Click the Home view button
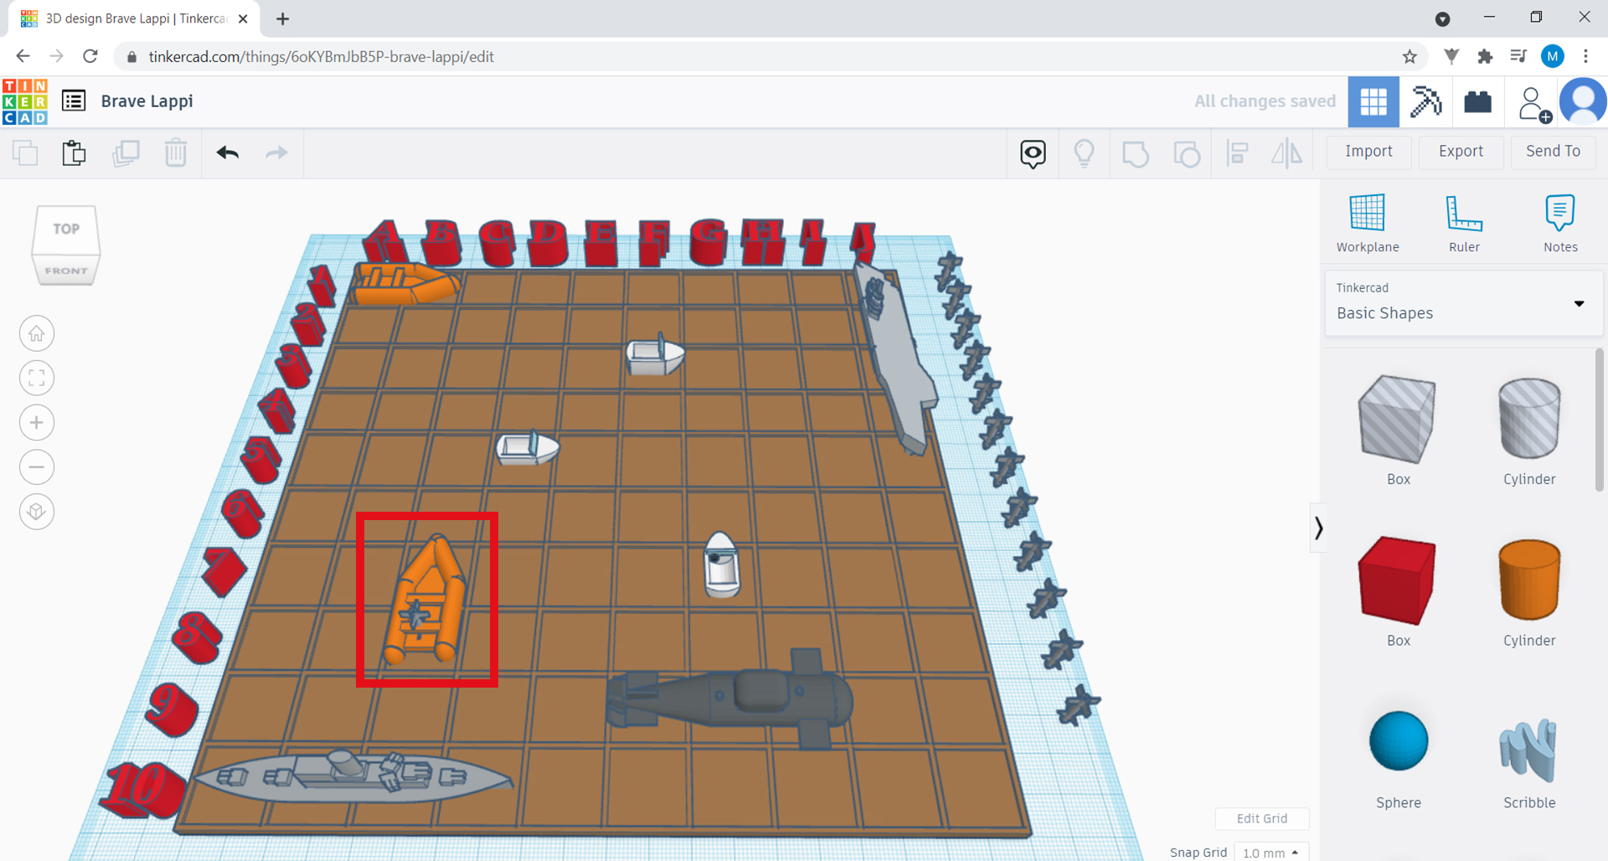The height and width of the screenshot is (861, 1608). (x=37, y=334)
